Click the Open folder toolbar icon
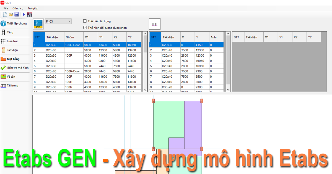The width and height of the screenshot is (332, 174). pyautogui.click(x=11, y=14)
